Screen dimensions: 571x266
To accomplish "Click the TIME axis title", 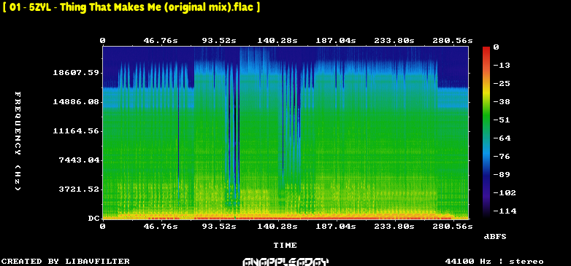I will [x=285, y=246].
